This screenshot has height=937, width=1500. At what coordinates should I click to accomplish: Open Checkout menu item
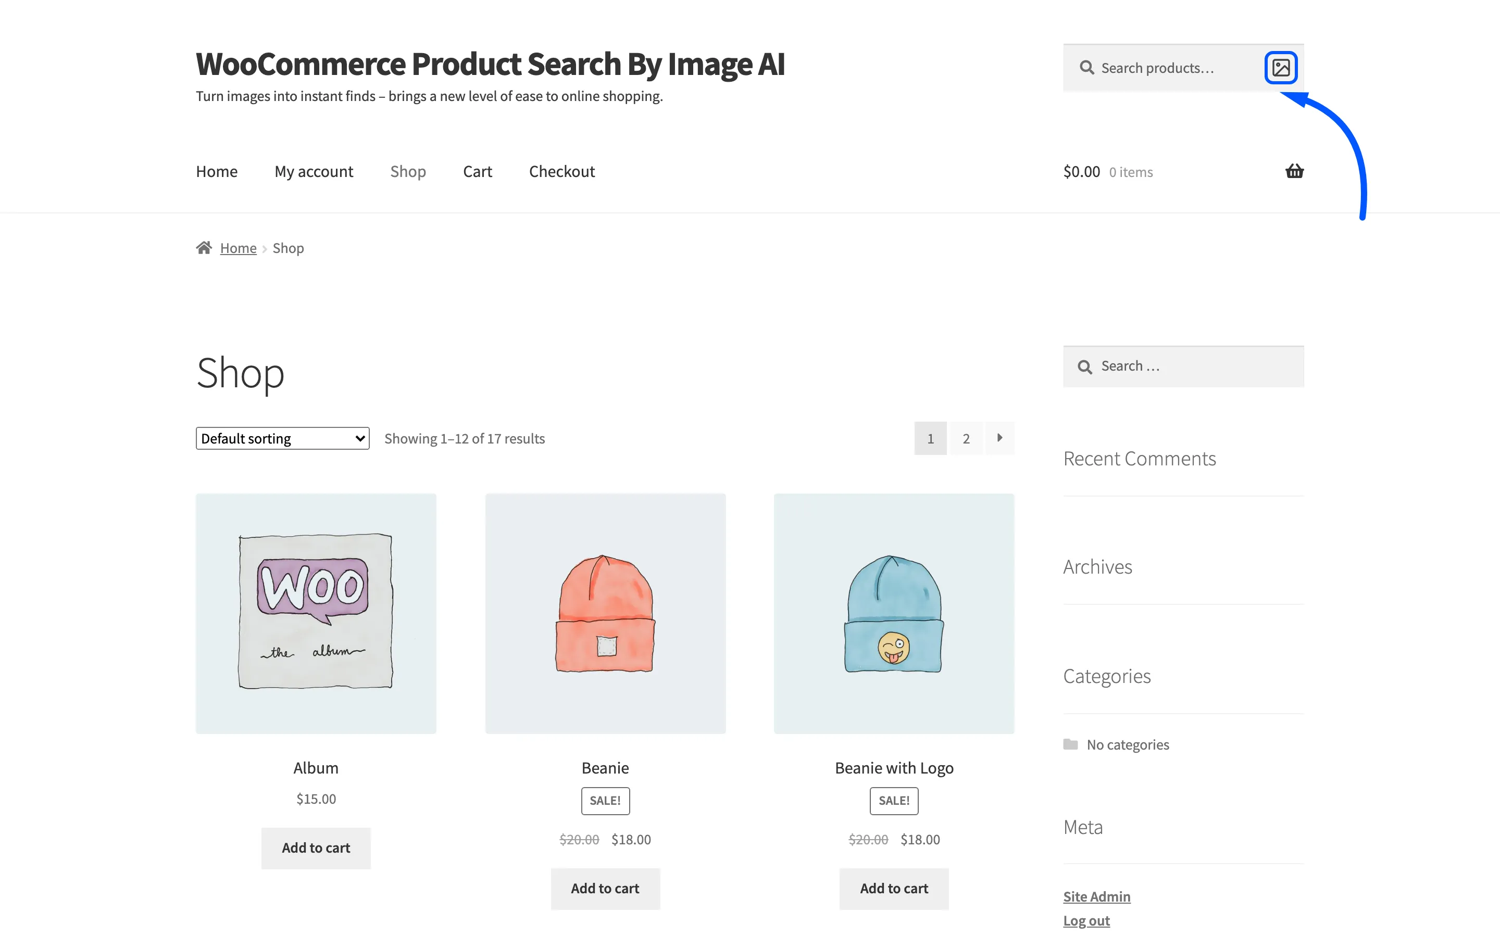pyautogui.click(x=561, y=172)
